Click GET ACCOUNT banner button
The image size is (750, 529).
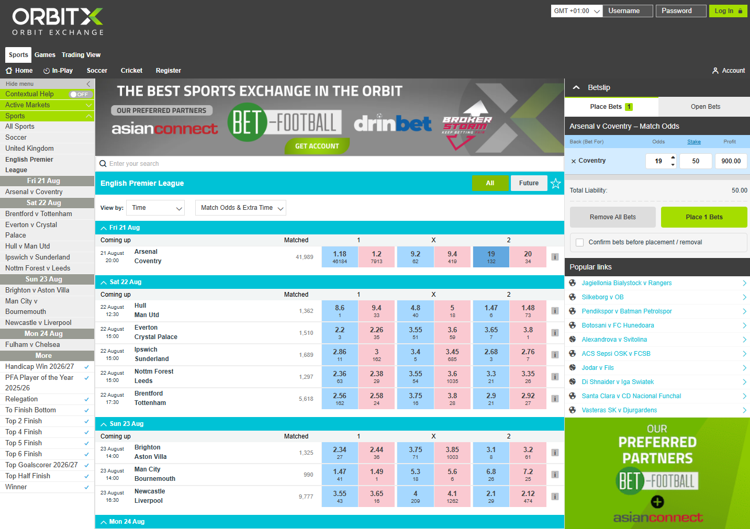[x=317, y=146]
